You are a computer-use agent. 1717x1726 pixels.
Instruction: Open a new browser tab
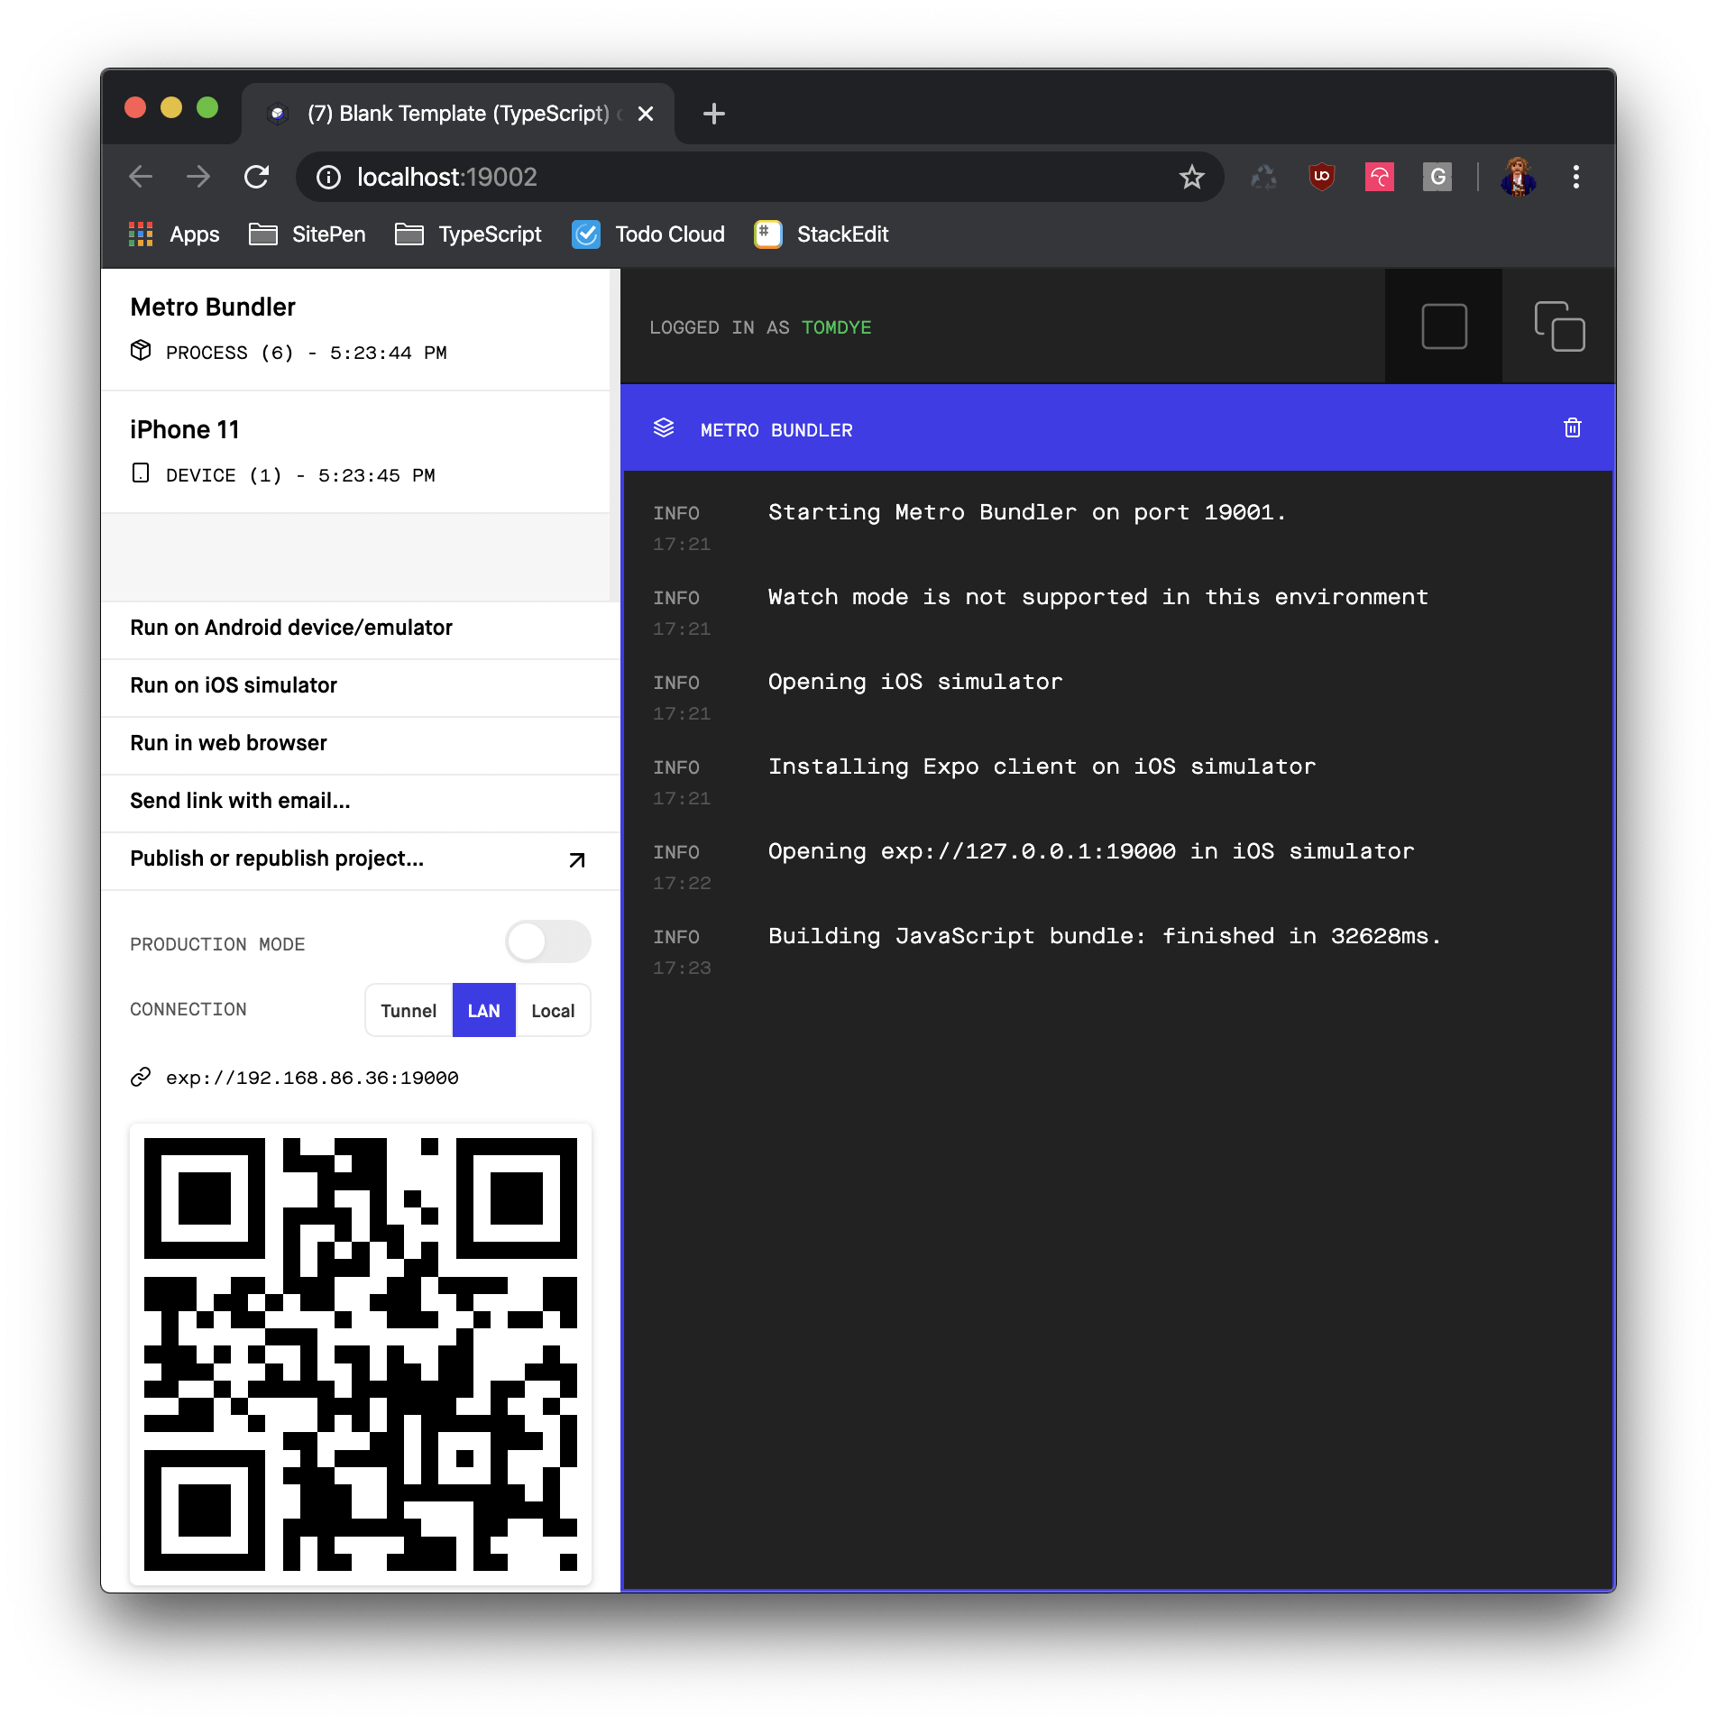click(x=714, y=114)
